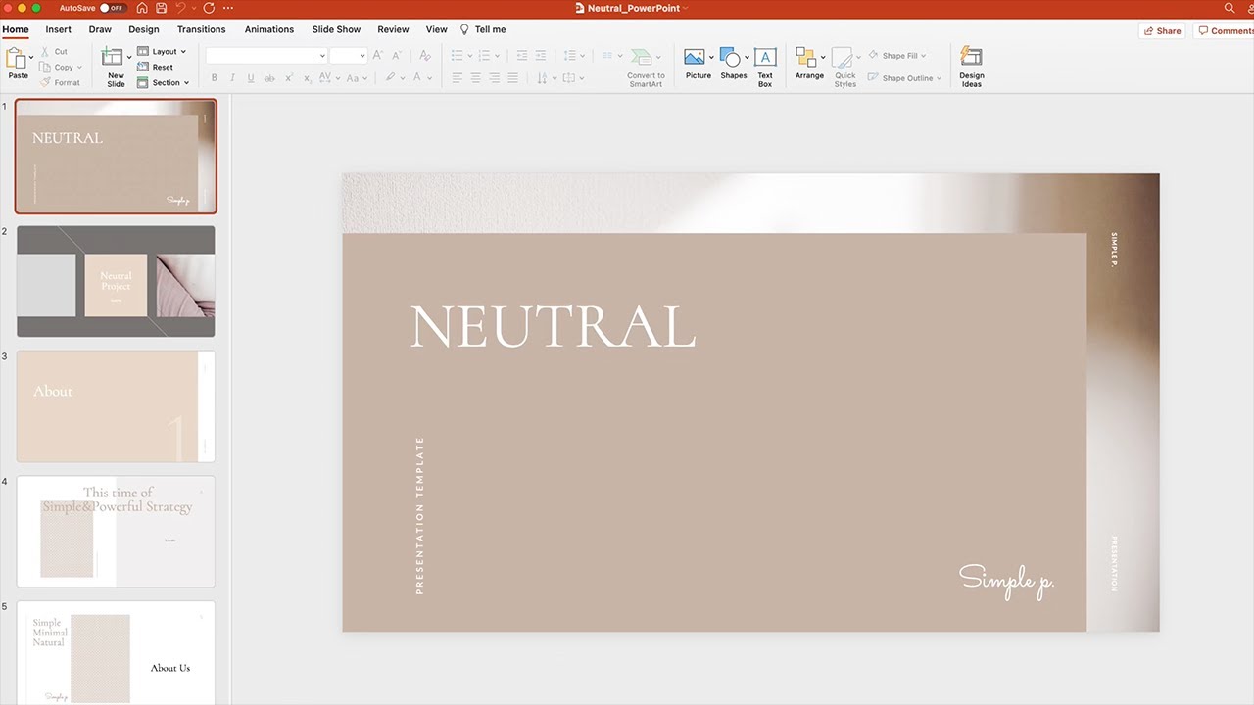The width and height of the screenshot is (1254, 705).
Task: Toggle Strikethrough formatting
Action: pos(269,78)
